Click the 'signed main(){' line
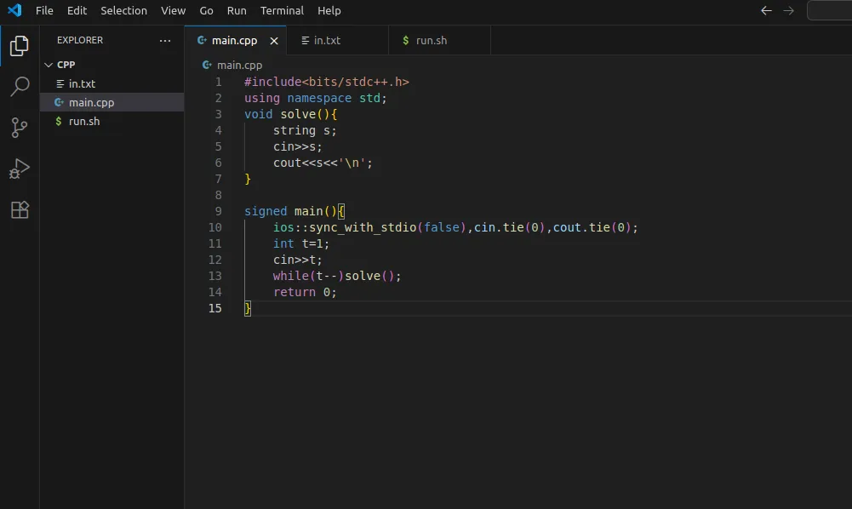 (294, 211)
